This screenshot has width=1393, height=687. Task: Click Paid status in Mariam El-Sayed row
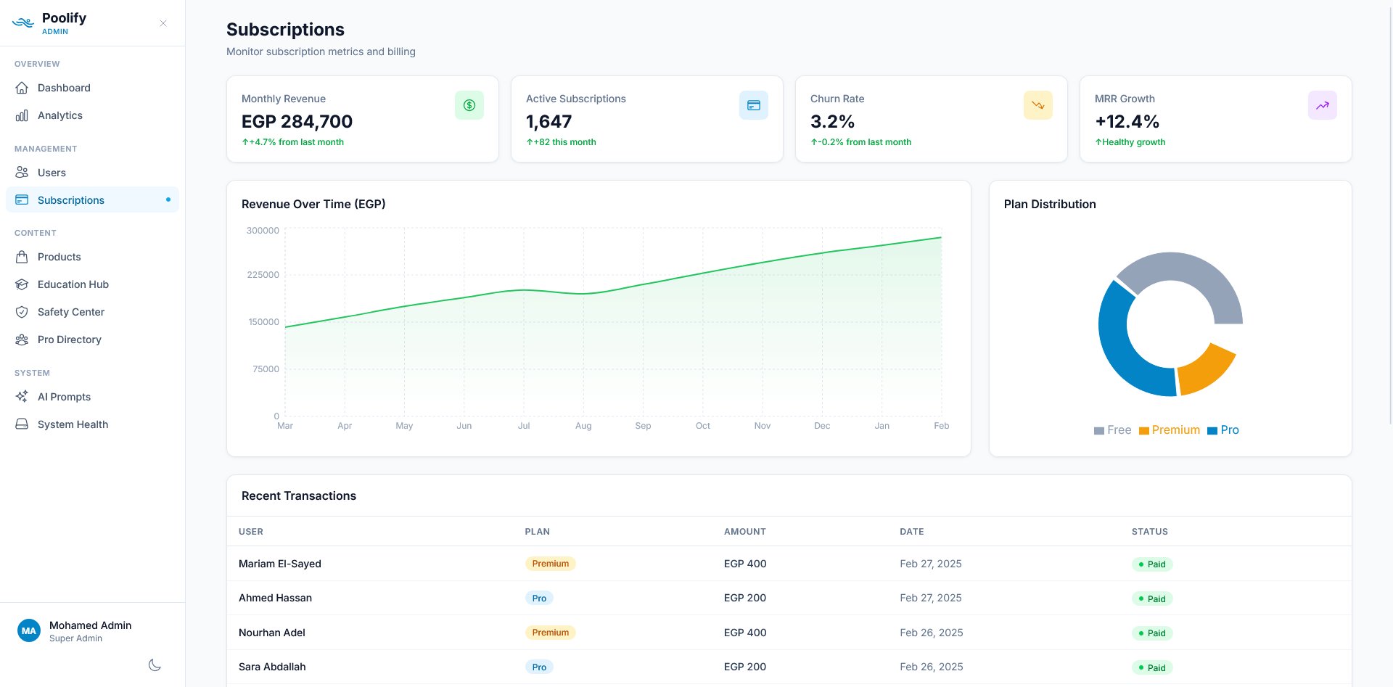(1152, 564)
